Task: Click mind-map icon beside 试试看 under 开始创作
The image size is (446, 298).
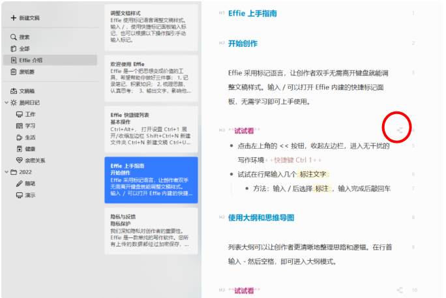Action: tap(400, 130)
